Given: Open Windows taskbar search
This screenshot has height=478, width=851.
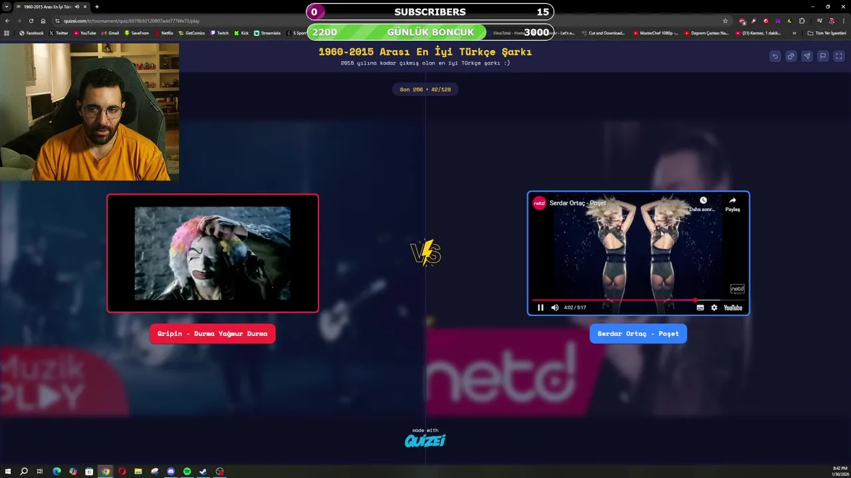Looking at the screenshot, I should tap(24, 471).
